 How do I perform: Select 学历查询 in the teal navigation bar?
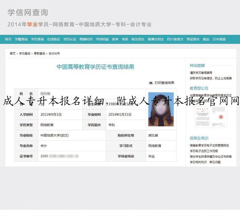[x=37, y=39]
